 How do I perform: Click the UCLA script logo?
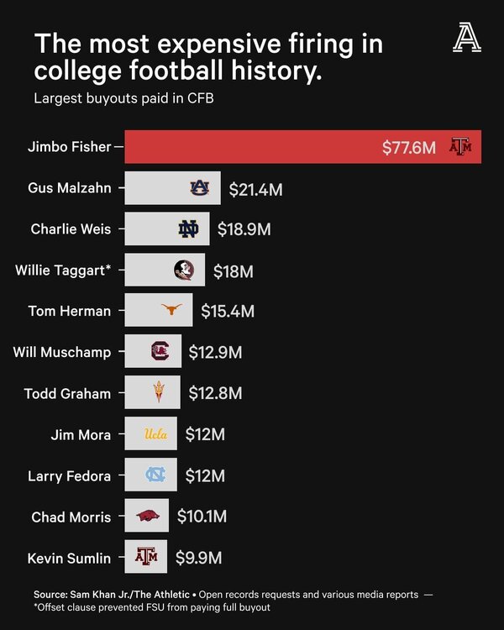pos(156,433)
